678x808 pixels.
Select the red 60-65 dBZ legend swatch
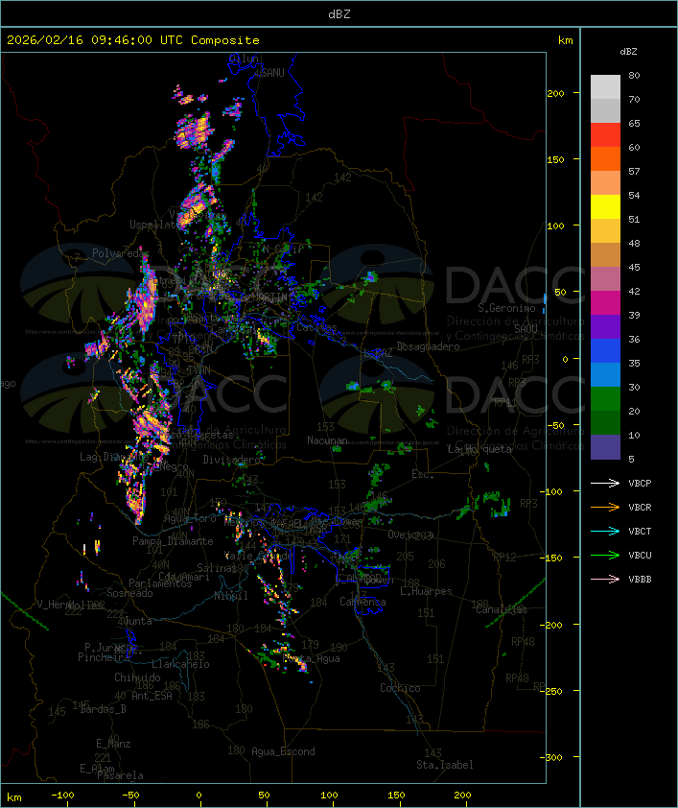[x=605, y=135]
